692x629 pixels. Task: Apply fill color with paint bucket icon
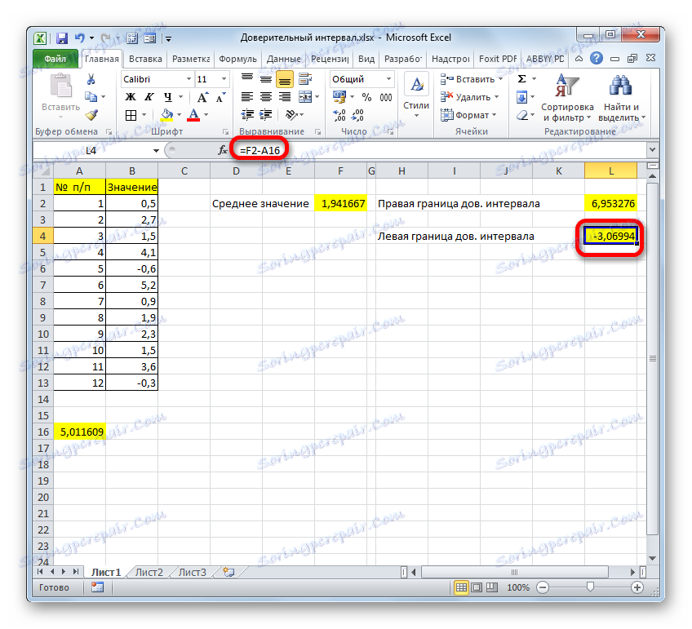click(166, 115)
